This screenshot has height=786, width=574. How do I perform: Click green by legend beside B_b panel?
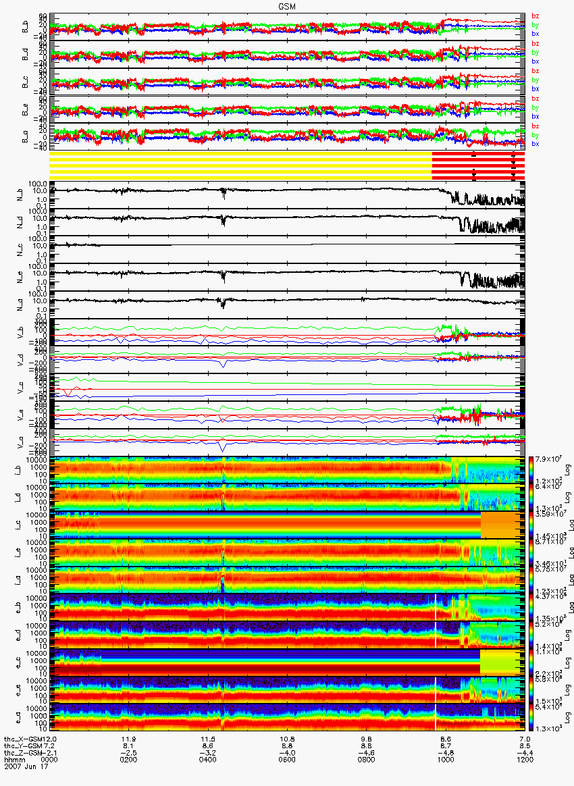(x=535, y=25)
